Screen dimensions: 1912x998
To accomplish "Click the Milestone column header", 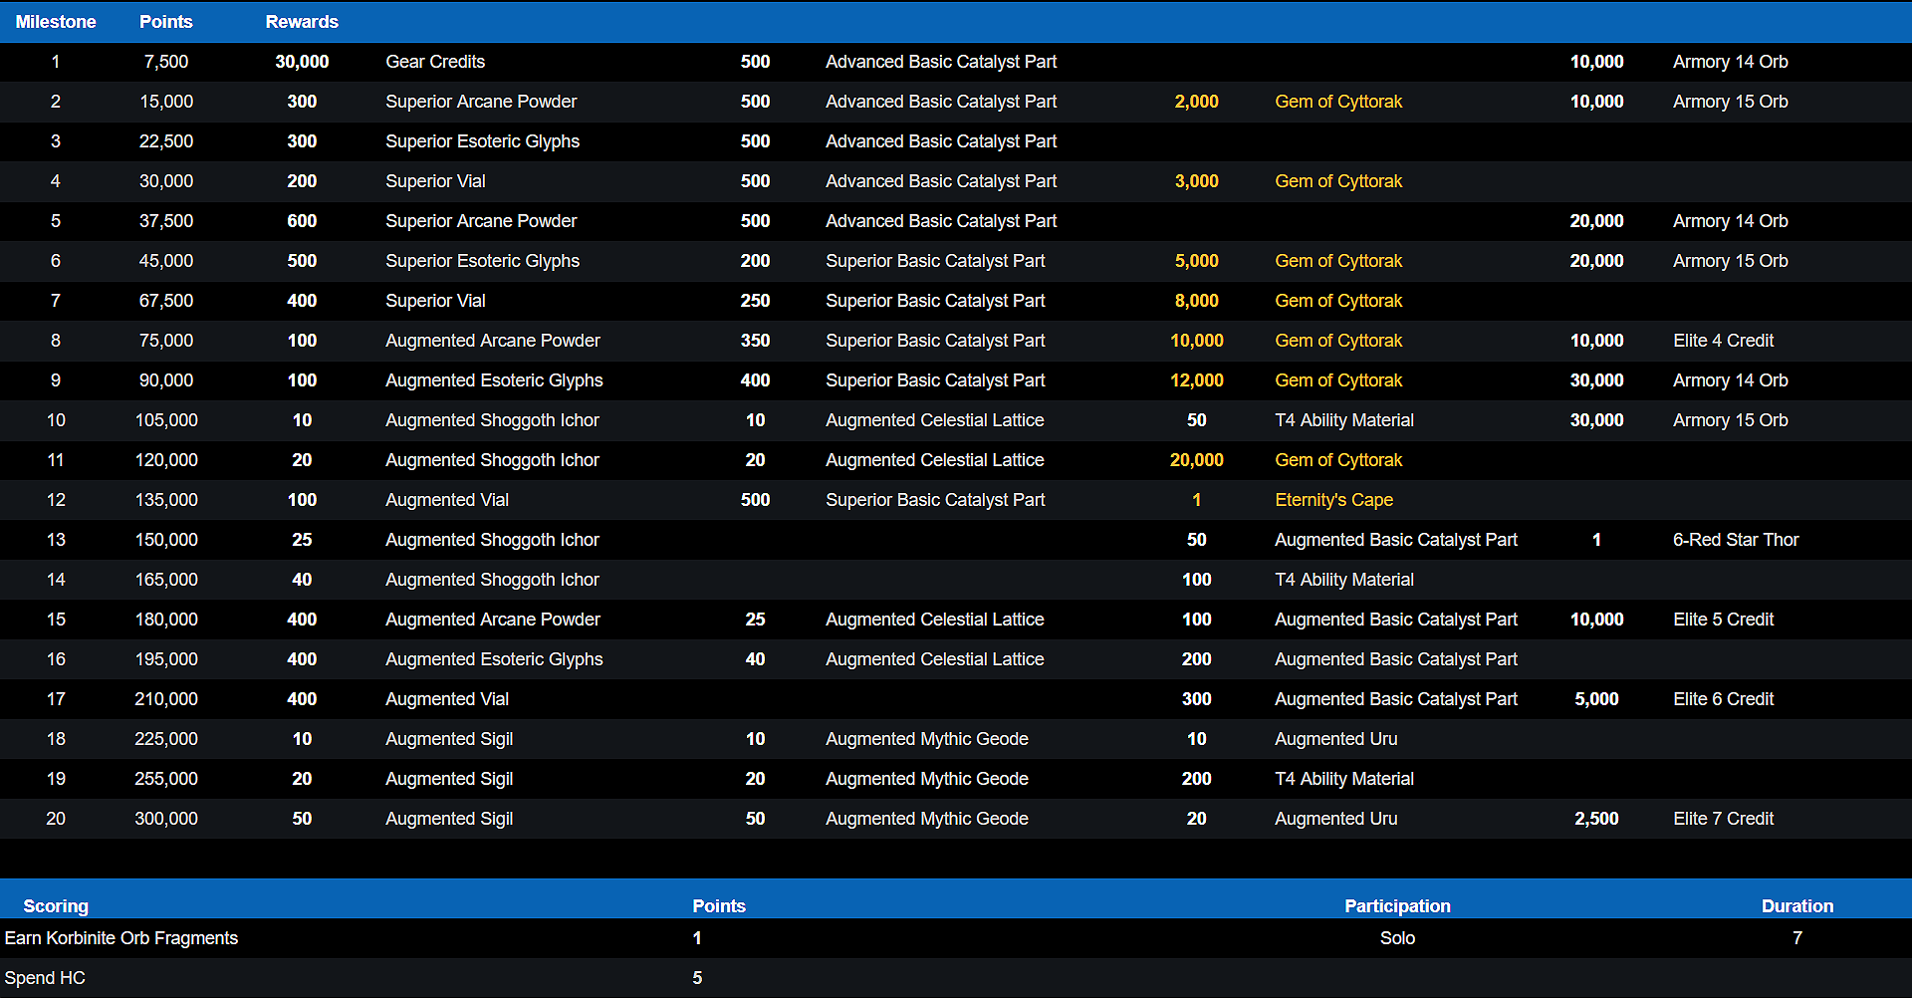I will [x=56, y=22].
